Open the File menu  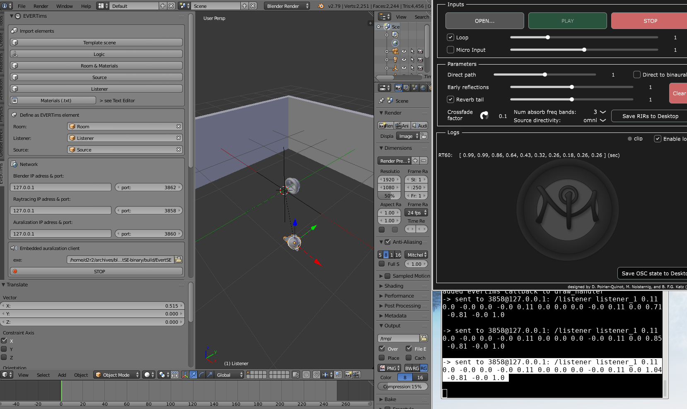tap(22, 6)
